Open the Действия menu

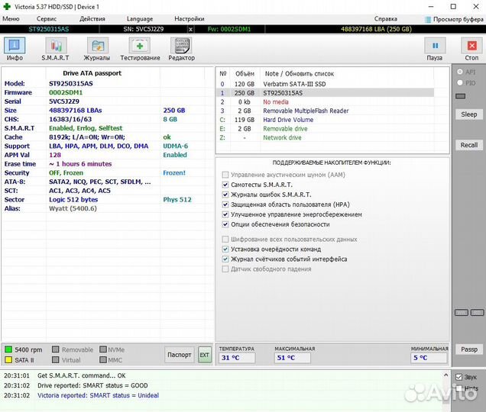pos(92,18)
